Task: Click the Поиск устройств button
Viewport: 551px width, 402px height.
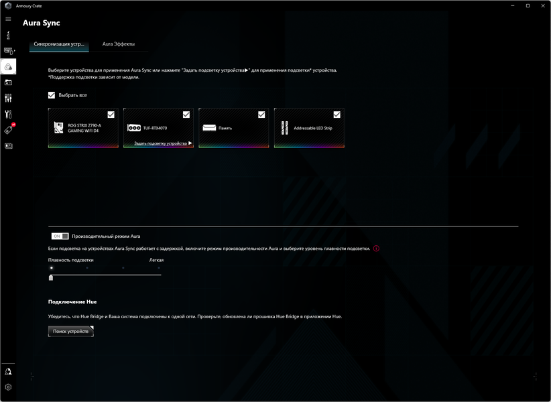Action: coord(71,332)
